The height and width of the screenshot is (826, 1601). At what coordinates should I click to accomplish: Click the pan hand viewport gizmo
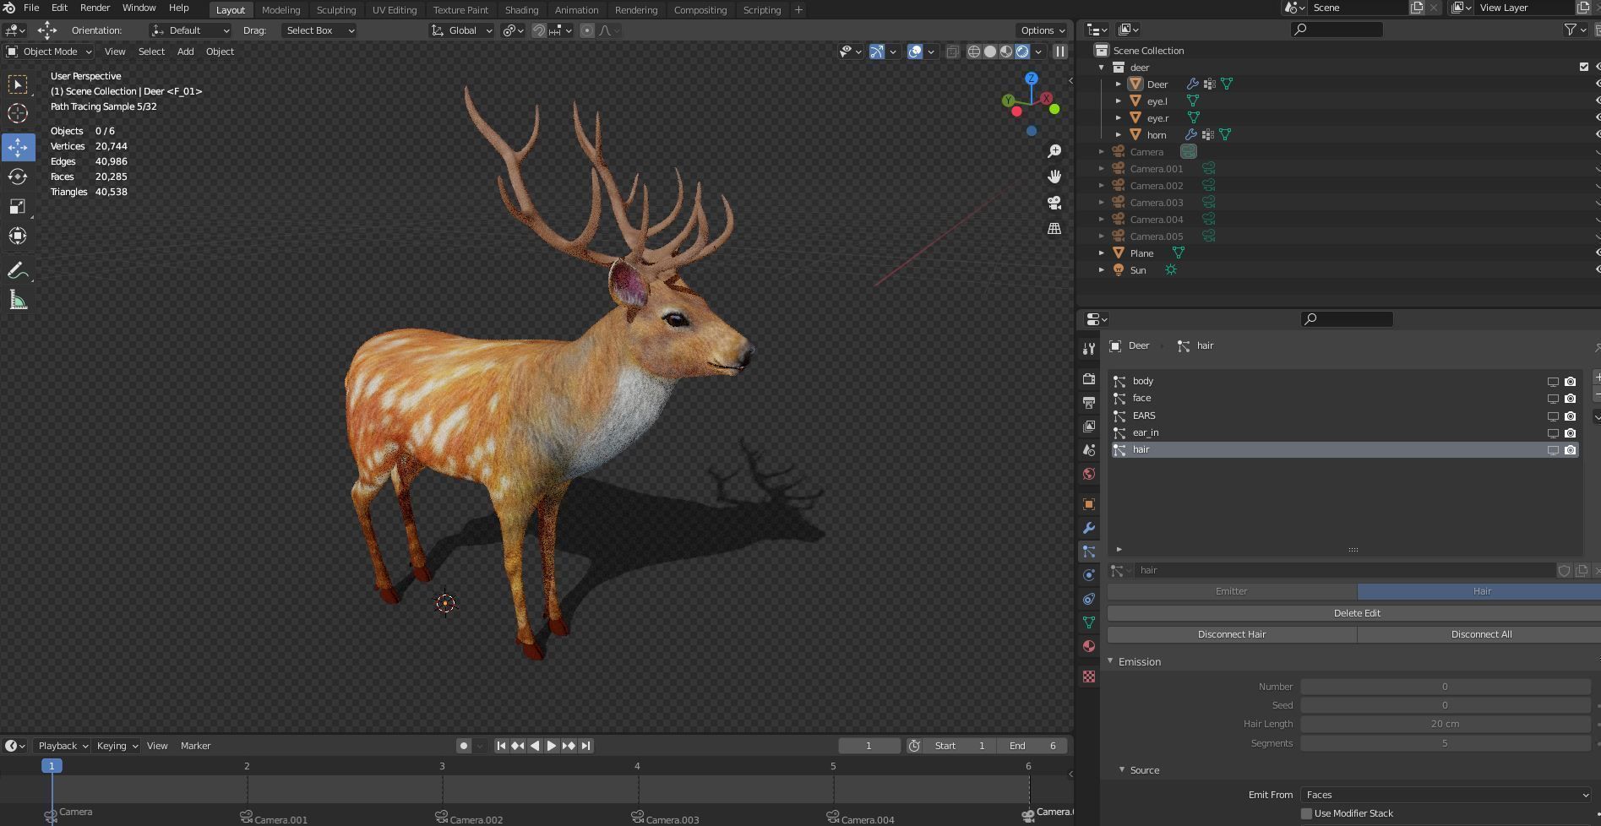(x=1054, y=177)
